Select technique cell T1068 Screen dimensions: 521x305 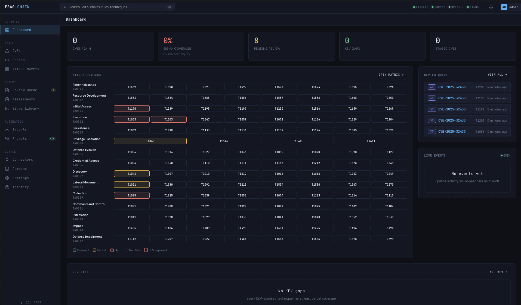(150, 141)
